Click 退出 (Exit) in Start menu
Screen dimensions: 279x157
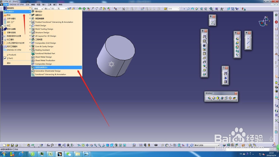[17, 63]
